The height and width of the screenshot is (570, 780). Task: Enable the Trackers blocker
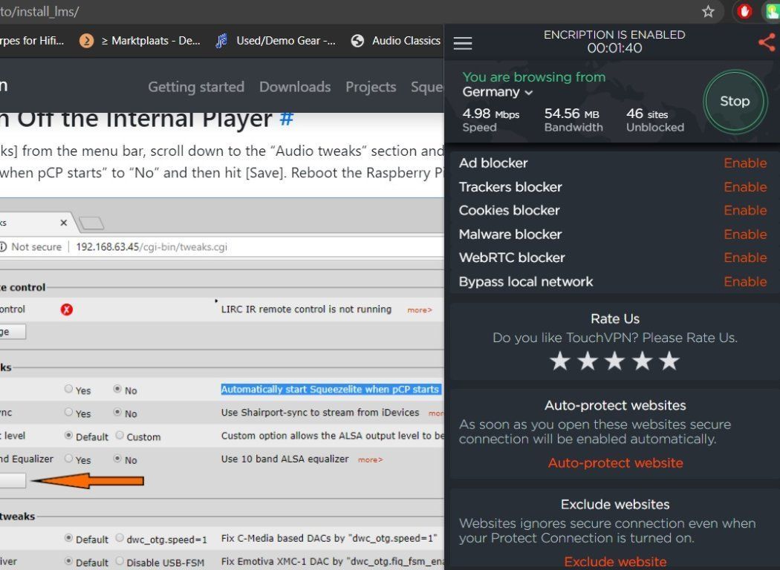point(744,187)
